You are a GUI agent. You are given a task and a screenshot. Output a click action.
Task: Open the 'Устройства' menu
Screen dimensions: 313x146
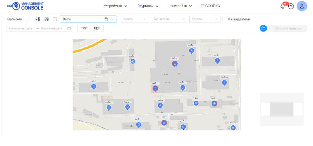click(115, 6)
